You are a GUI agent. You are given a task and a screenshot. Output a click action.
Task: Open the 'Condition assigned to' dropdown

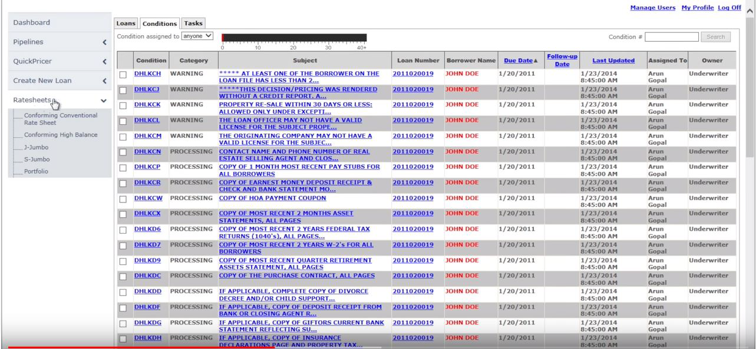click(x=197, y=36)
